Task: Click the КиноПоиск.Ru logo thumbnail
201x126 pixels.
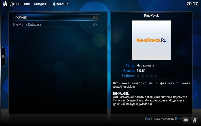Action: (151, 40)
